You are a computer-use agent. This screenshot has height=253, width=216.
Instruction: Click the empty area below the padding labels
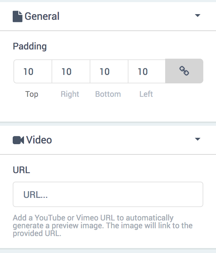click(x=108, y=111)
